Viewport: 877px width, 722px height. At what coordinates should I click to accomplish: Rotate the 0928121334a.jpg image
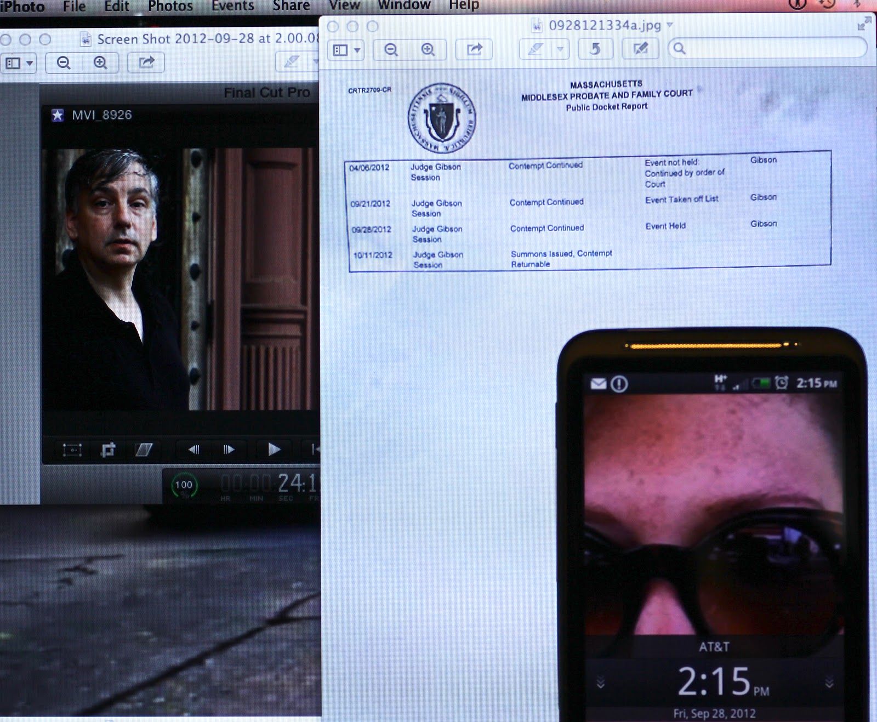[595, 49]
